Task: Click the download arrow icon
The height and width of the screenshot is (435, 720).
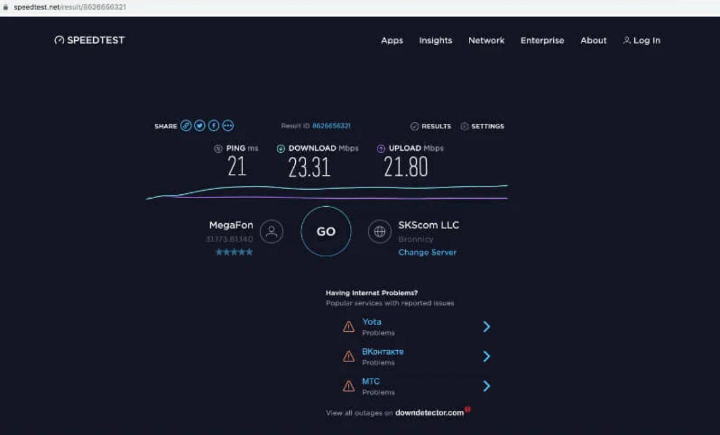Action: [281, 149]
